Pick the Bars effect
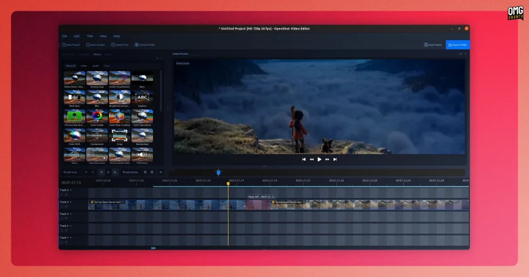The image size is (529, 277). click(x=142, y=78)
